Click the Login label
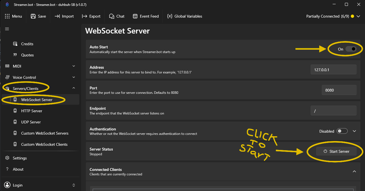Image resolution: width=365 pixels, height=191 pixels. click(18, 185)
